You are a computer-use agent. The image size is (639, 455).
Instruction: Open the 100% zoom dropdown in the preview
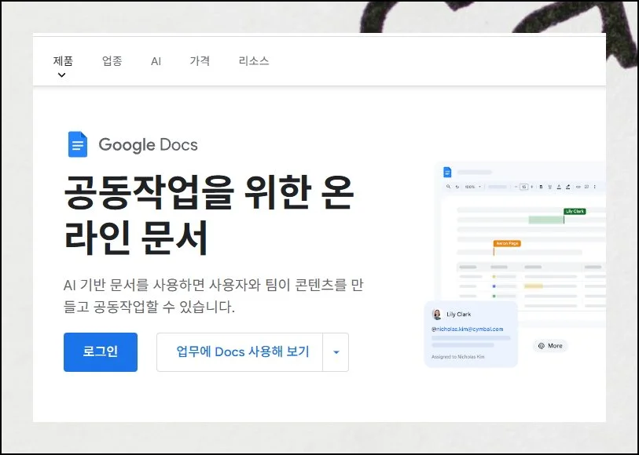pyautogui.click(x=472, y=187)
